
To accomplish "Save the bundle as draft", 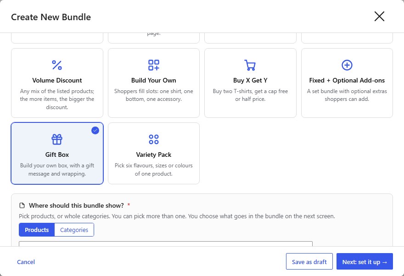I will pyautogui.click(x=309, y=262).
